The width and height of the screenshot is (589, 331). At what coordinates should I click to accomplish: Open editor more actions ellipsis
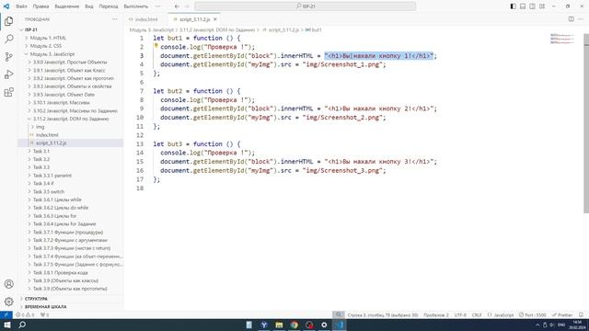(581, 19)
